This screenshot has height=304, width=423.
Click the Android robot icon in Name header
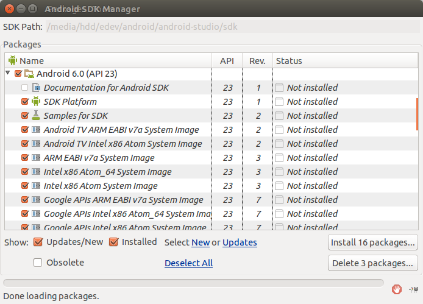(12, 60)
